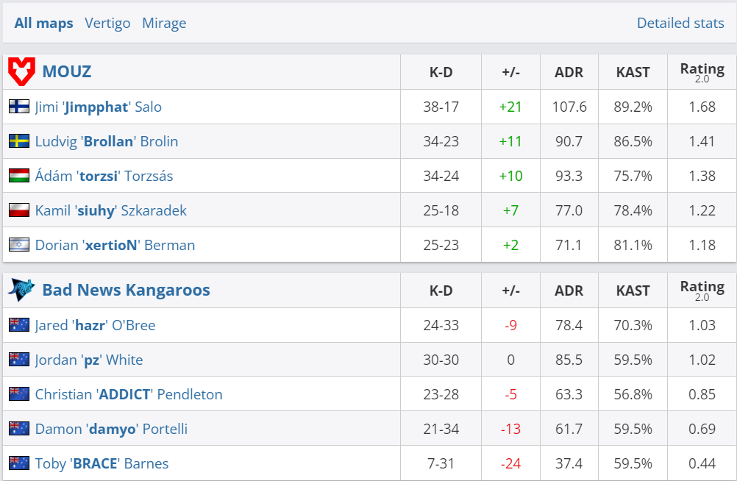Select the Vertigo map tab
737x481 pixels.
tap(107, 23)
